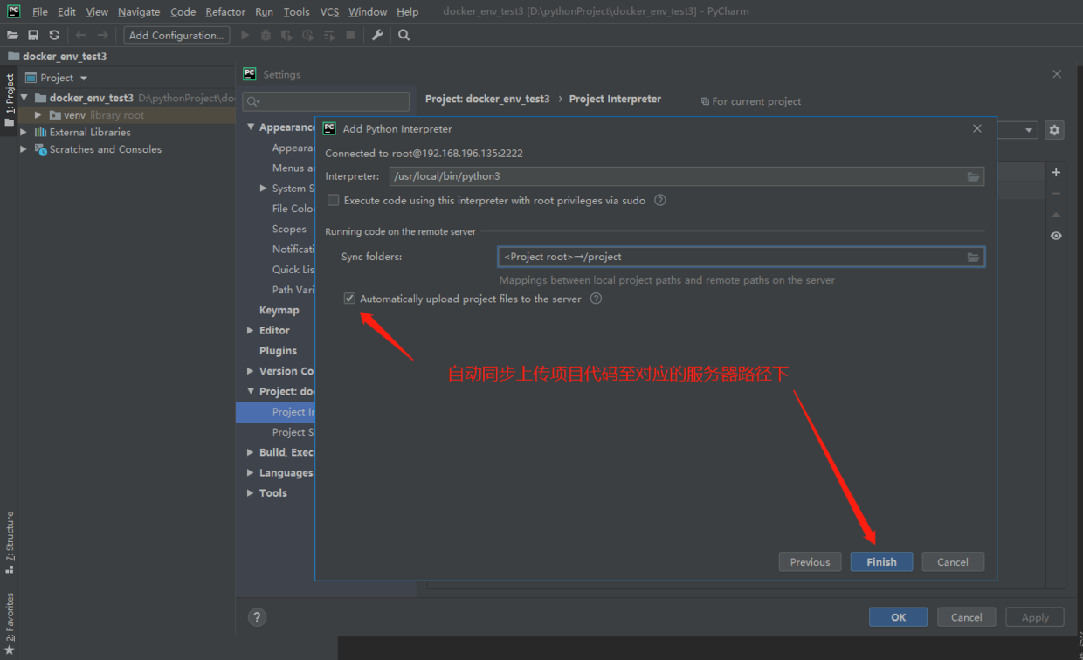Open Sync folders mapping browse icon
Image resolution: width=1083 pixels, height=660 pixels.
[973, 257]
